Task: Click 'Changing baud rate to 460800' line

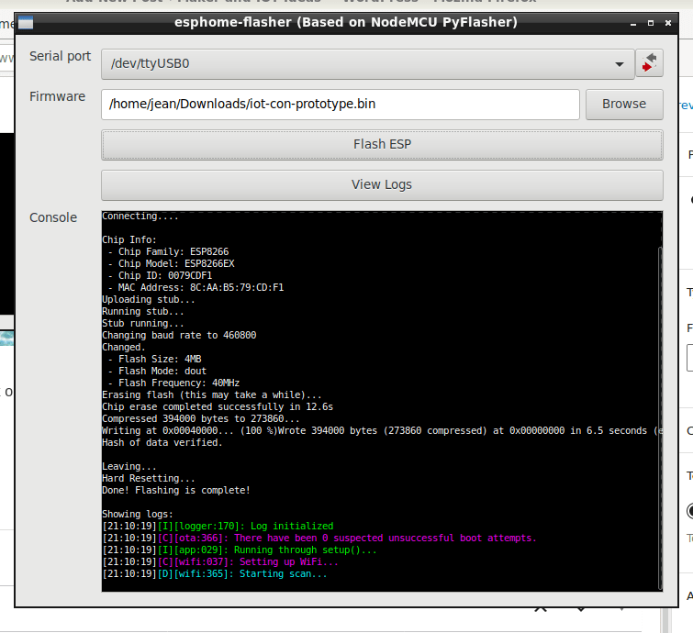Action: (x=179, y=335)
